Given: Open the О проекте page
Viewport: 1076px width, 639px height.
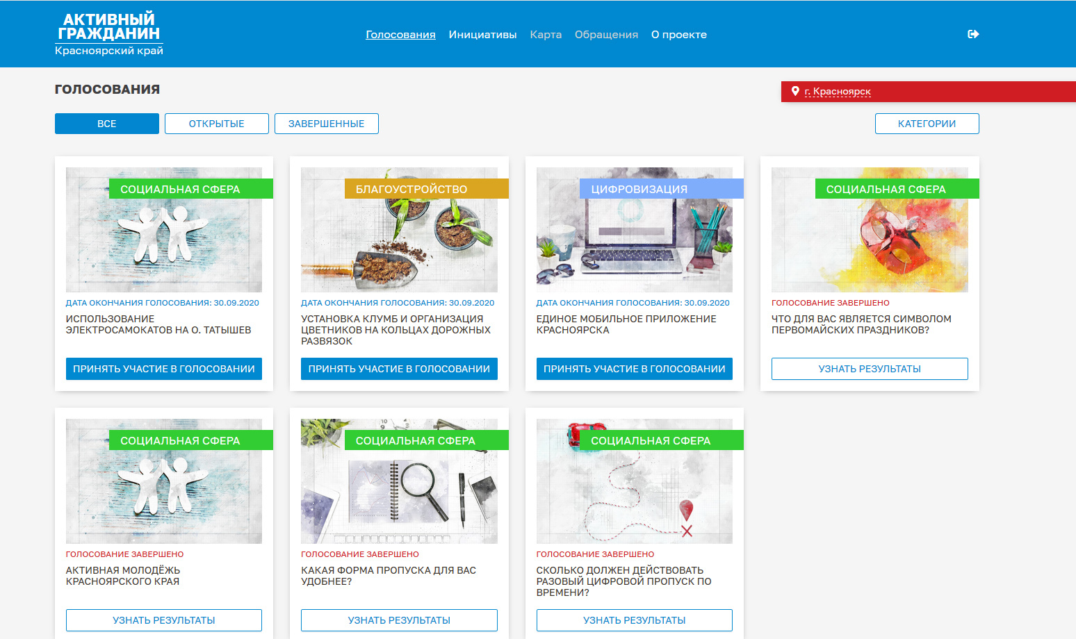Looking at the screenshot, I should 678,35.
